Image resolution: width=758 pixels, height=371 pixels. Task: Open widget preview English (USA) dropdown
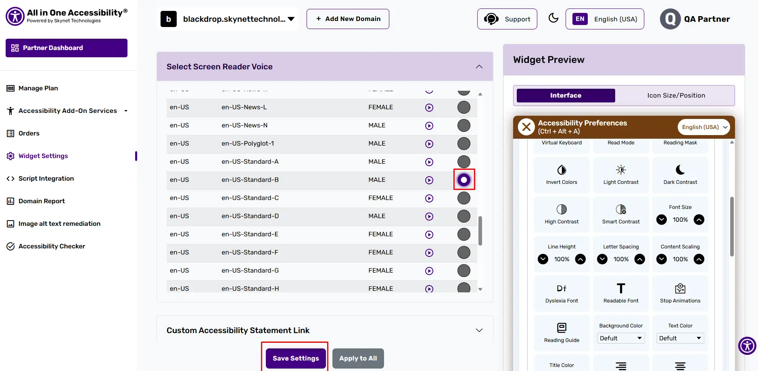704,127
